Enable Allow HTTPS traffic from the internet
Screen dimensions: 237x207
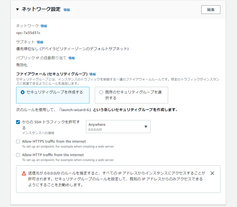[x=18, y=141]
